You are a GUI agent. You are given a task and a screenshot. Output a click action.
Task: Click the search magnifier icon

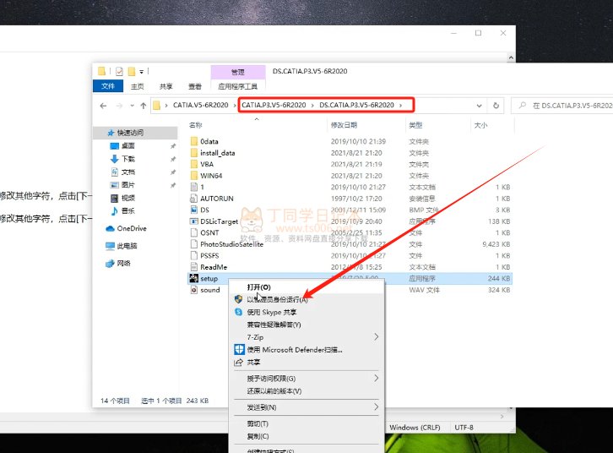(523, 106)
